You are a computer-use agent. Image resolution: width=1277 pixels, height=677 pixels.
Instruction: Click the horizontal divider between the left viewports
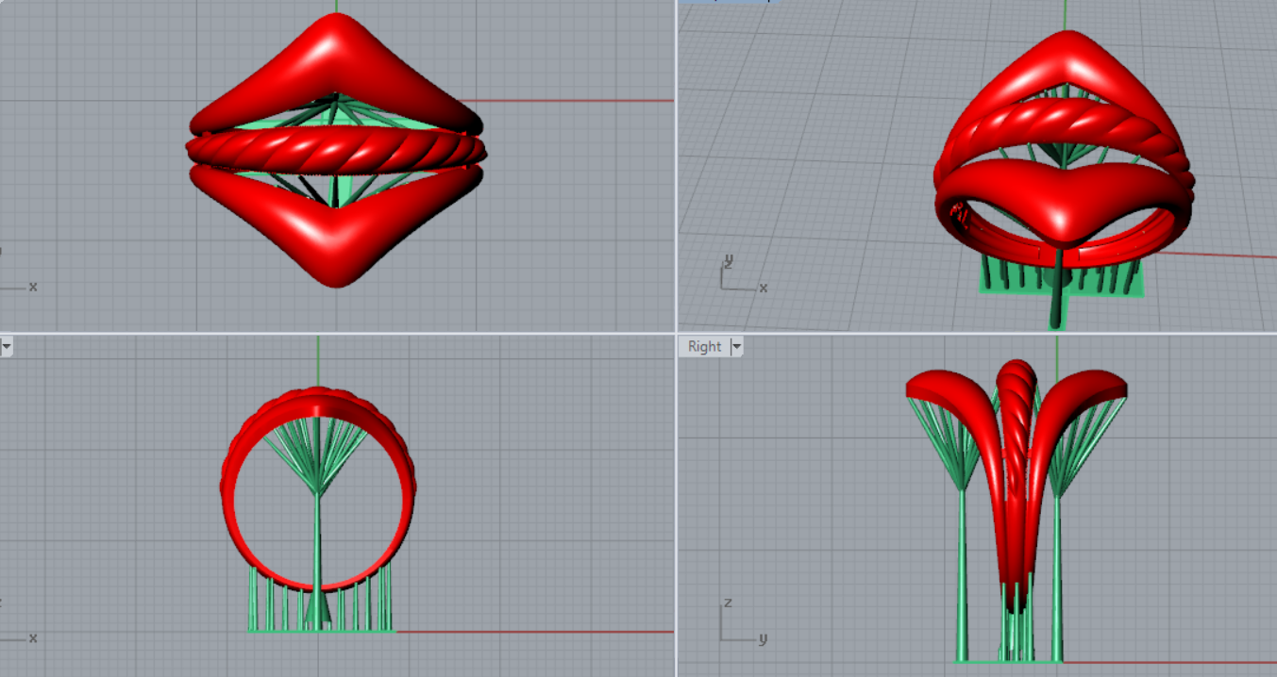(x=189, y=332)
